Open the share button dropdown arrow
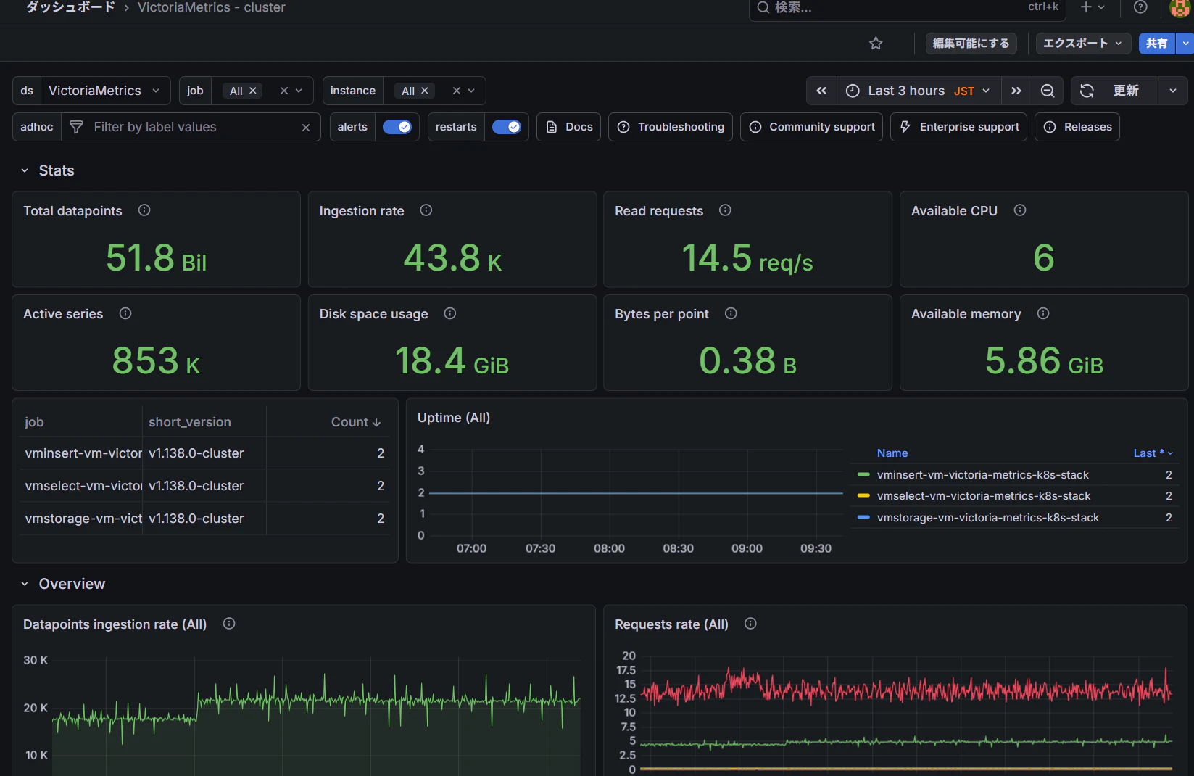Viewport: 1194px width, 776px height. click(x=1185, y=44)
